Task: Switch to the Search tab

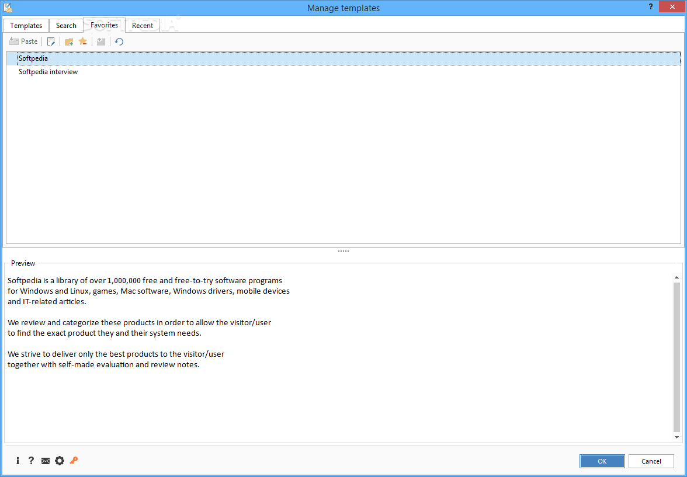Action: [66, 26]
